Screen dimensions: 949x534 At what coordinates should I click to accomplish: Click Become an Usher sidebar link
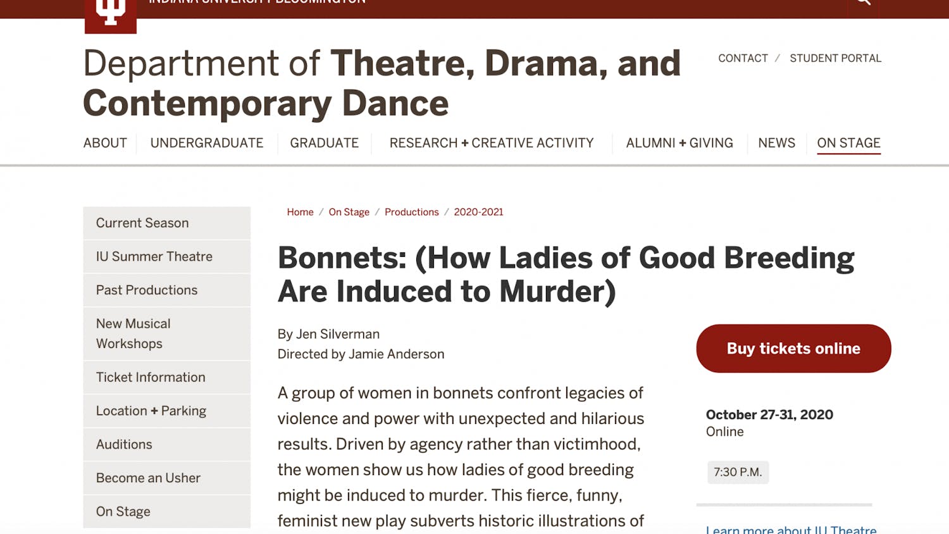click(148, 478)
